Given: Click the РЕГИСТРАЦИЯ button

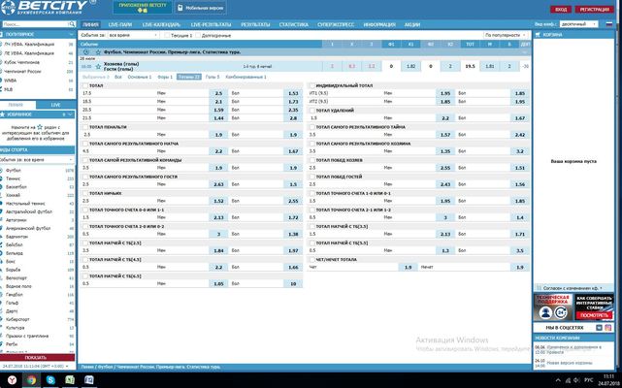Looking at the screenshot, I should click(594, 10).
